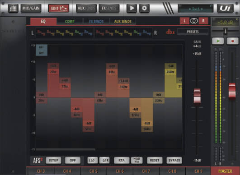Open the meters view icon
Screen dimensions: 240x175
click(13, 8)
